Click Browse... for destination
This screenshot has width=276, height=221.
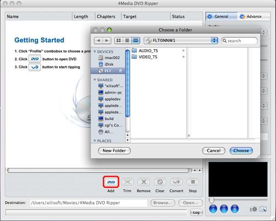[163, 203]
